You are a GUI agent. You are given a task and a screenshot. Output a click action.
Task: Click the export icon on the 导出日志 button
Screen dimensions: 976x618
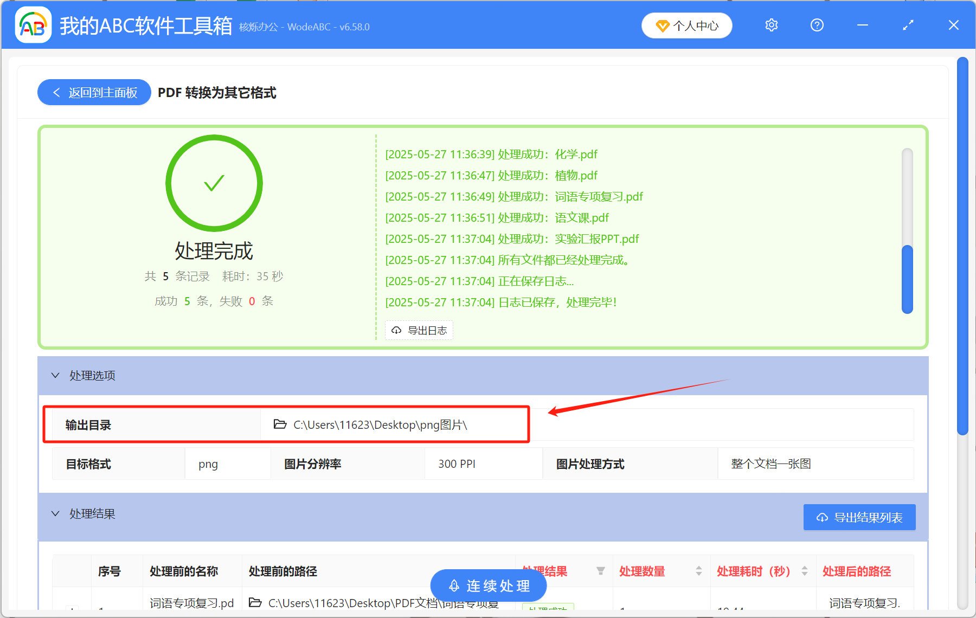tap(395, 330)
